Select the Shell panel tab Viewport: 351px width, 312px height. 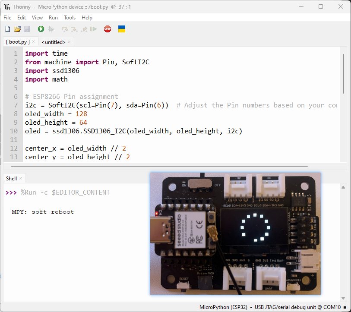pyautogui.click(x=11, y=178)
